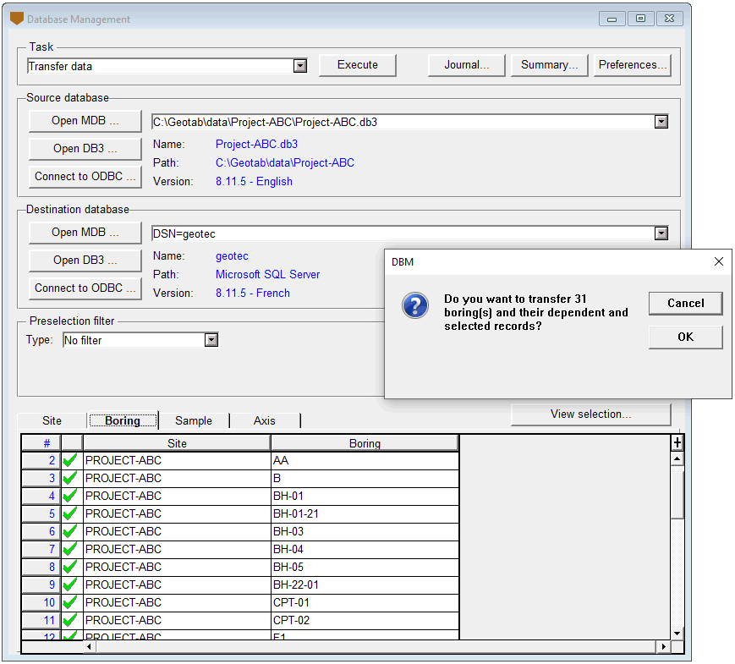Toggle checkmark for boring BH-01-21
Viewport: 735px width, 664px height.
tap(71, 514)
